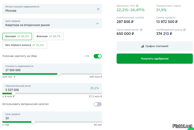This screenshot has height=130, width=194.
Task: Disable the Получаю зарплату на Сбер toggle
Action: (98, 56)
